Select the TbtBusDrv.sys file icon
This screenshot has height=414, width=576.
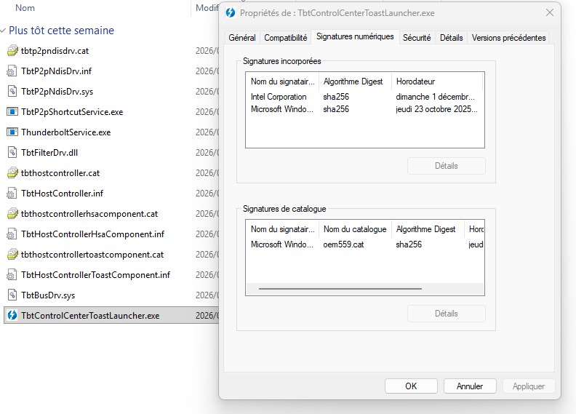pos(12,295)
